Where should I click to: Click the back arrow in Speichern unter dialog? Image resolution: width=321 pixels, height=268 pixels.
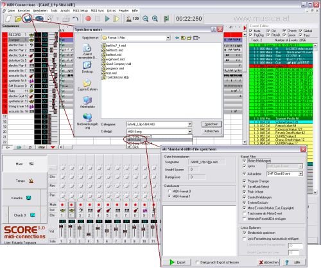click(177, 38)
